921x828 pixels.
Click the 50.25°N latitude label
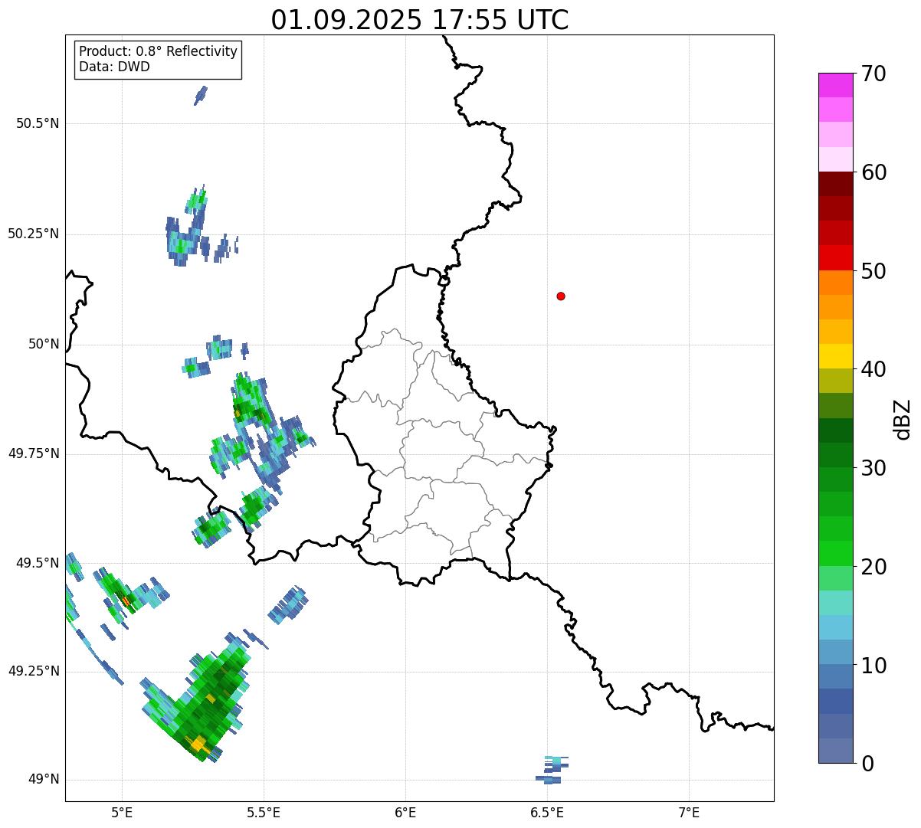pos(33,234)
